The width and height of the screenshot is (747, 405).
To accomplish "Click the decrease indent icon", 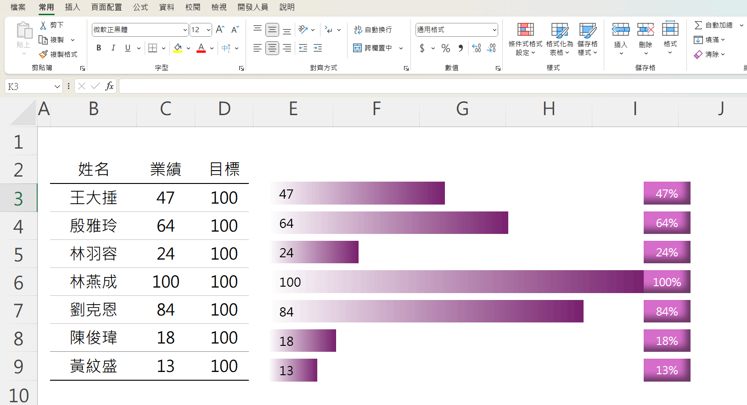I will 303,48.
